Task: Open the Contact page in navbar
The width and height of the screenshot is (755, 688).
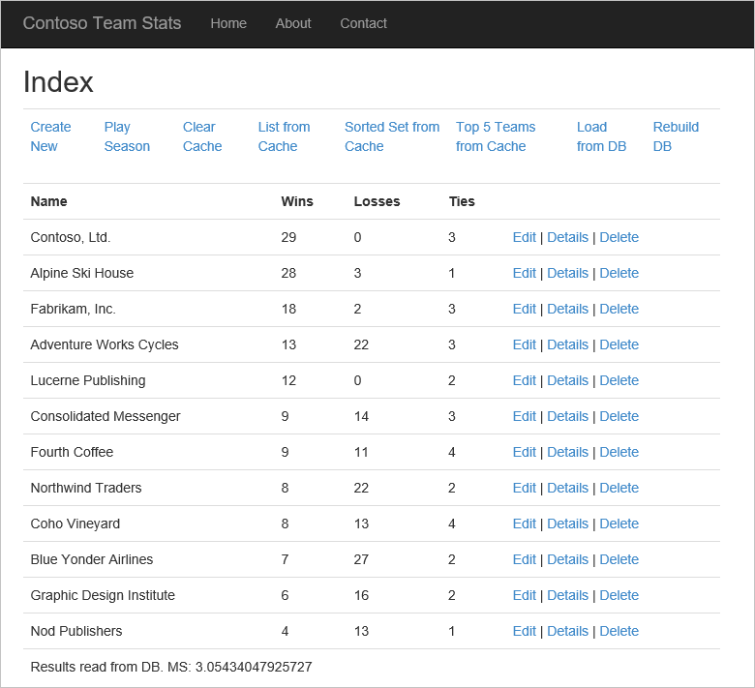Action: [x=364, y=23]
